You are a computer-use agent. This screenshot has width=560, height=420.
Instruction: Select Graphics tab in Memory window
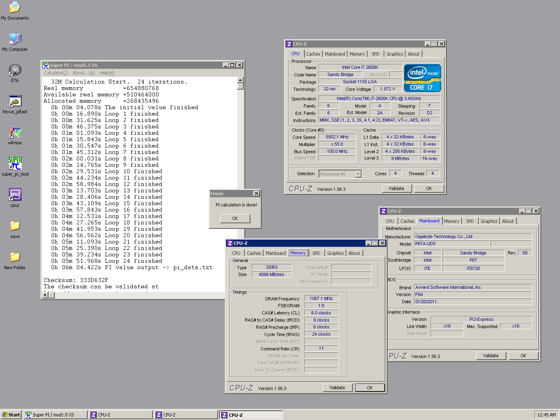click(x=335, y=253)
